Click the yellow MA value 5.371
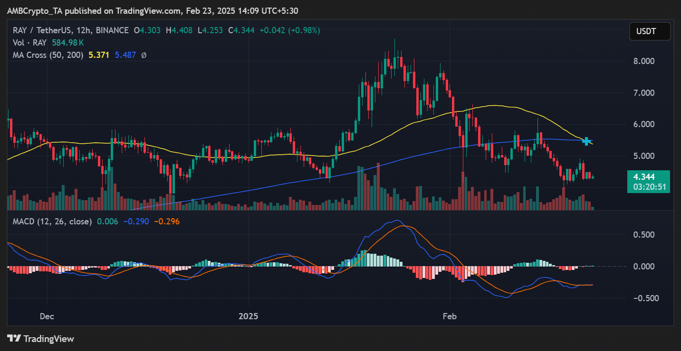Image resolution: width=681 pixels, height=351 pixels. click(98, 55)
